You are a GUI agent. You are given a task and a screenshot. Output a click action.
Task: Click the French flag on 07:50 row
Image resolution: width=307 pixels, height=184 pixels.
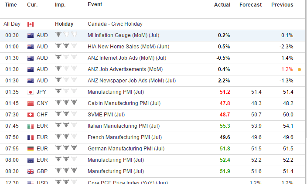(31, 138)
